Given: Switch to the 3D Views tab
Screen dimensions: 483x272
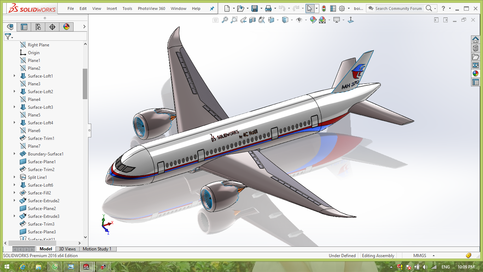Looking at the screenshot, I should coord(67,249).
